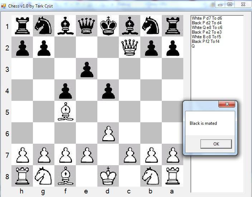Click the white king on d8

pyautogui.click(x=108, y=176)
